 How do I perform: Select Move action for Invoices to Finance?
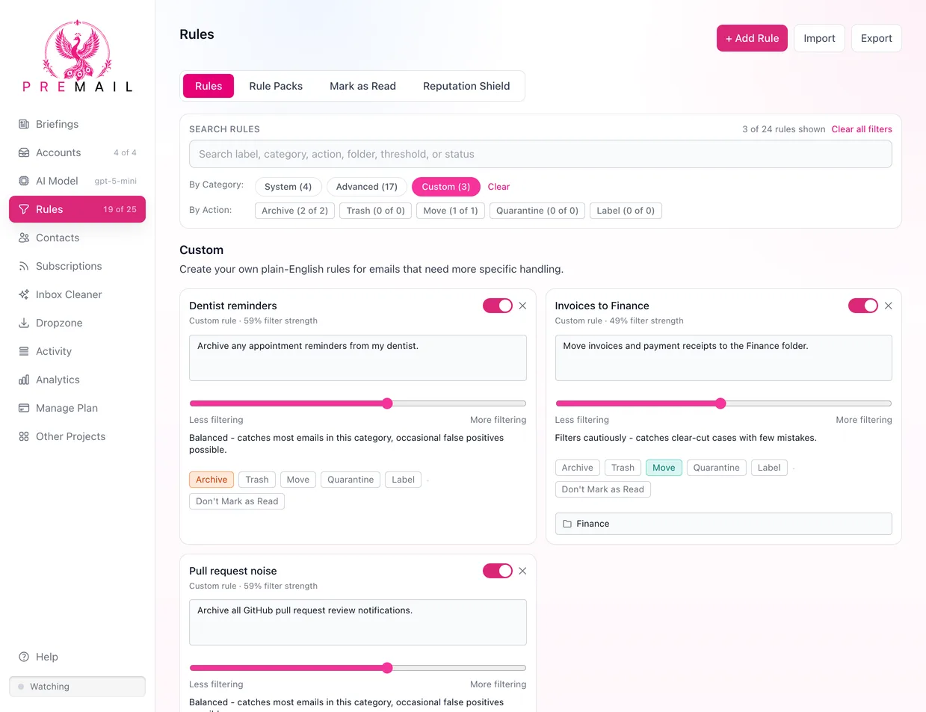pos(664,468)
